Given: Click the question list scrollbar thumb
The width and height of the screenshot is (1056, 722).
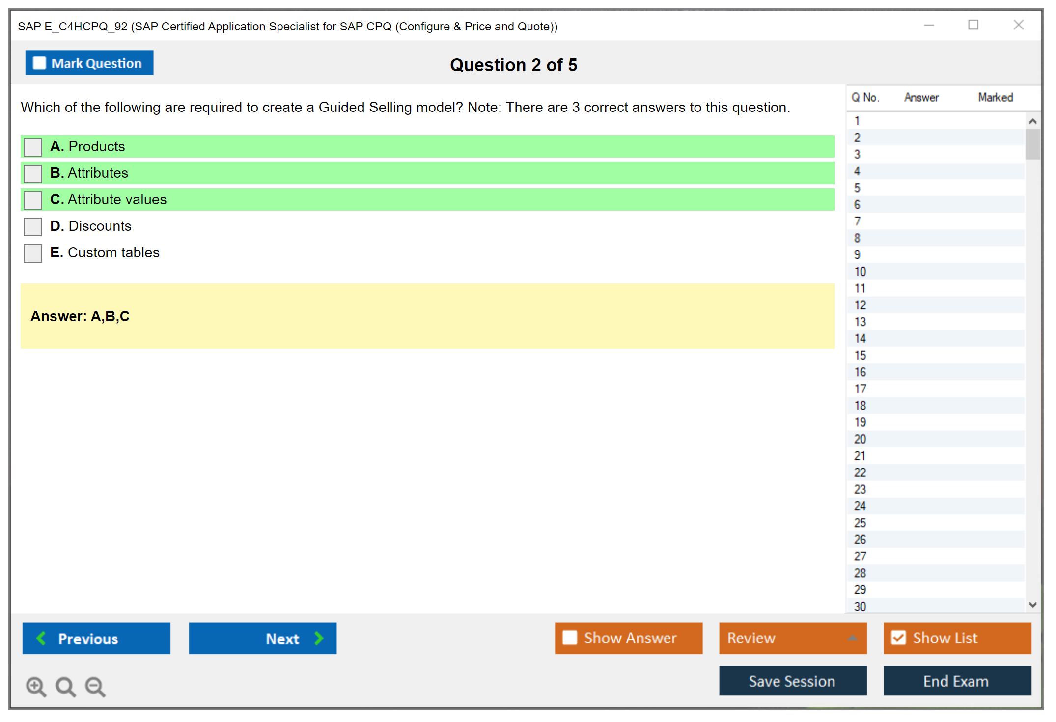Looking at the screenshot, I should (x=1032, y=144).
